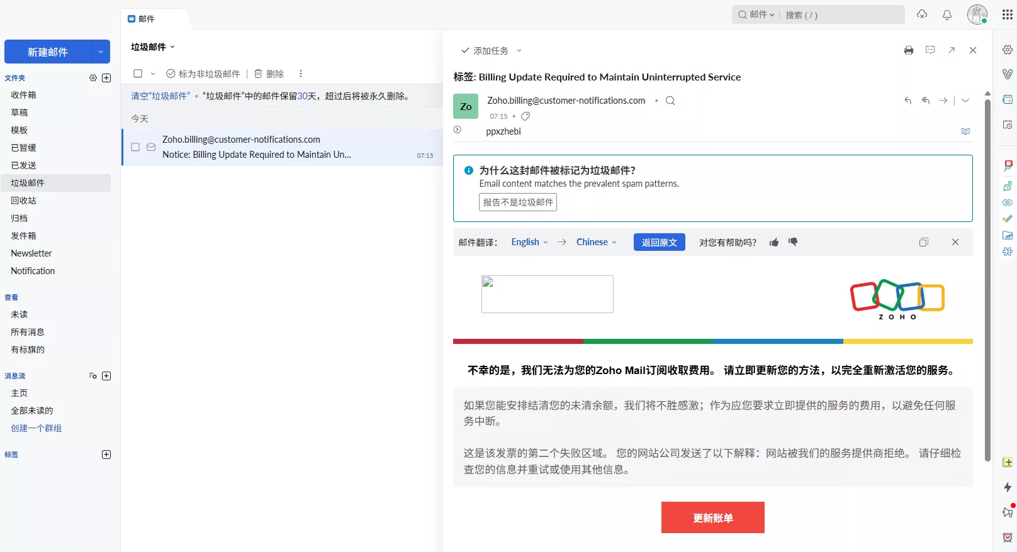Expand 新建邮件 dropdown arrow
This screenshot has width=1017, height=552.
(x=101, y=52)
